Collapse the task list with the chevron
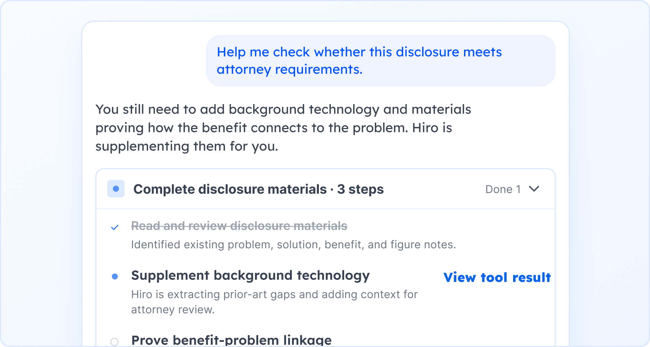Image resolution: width=650 pixels, height=347 pixels. click(x=534, y=189)
